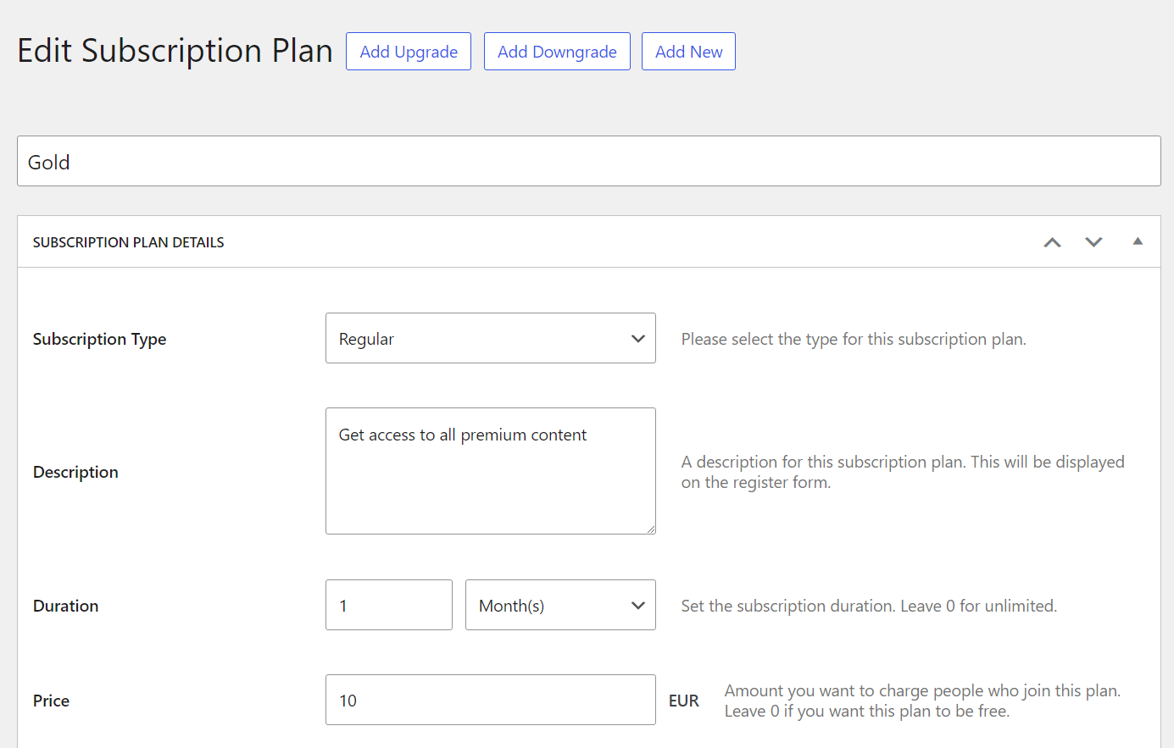Viewport: 1174px width, 748px height.
Task: Click the EUR currency label beside Price
Action: click(683, 701)
